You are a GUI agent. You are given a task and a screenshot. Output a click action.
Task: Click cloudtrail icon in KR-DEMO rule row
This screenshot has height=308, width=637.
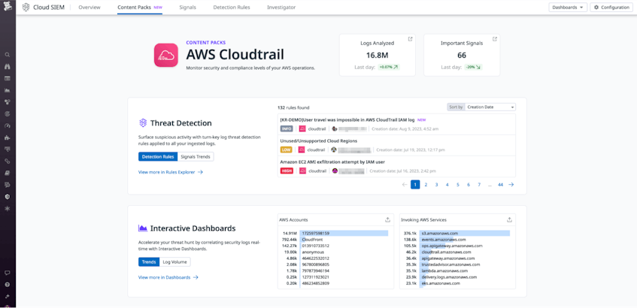click(302, 128)
